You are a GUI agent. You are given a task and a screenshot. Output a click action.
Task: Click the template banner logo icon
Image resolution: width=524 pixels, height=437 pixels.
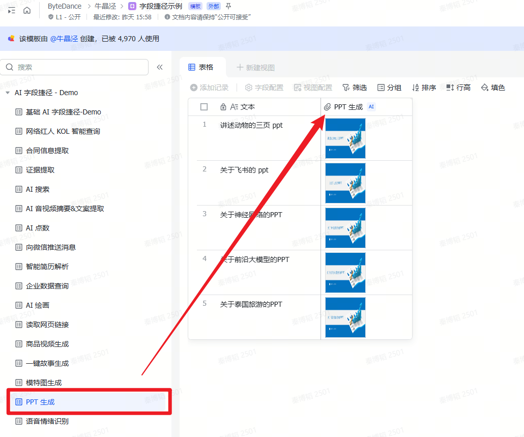[x=11, y=39]
